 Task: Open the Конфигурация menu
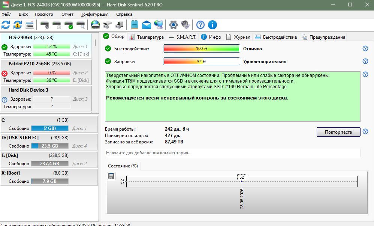[94, 14]
